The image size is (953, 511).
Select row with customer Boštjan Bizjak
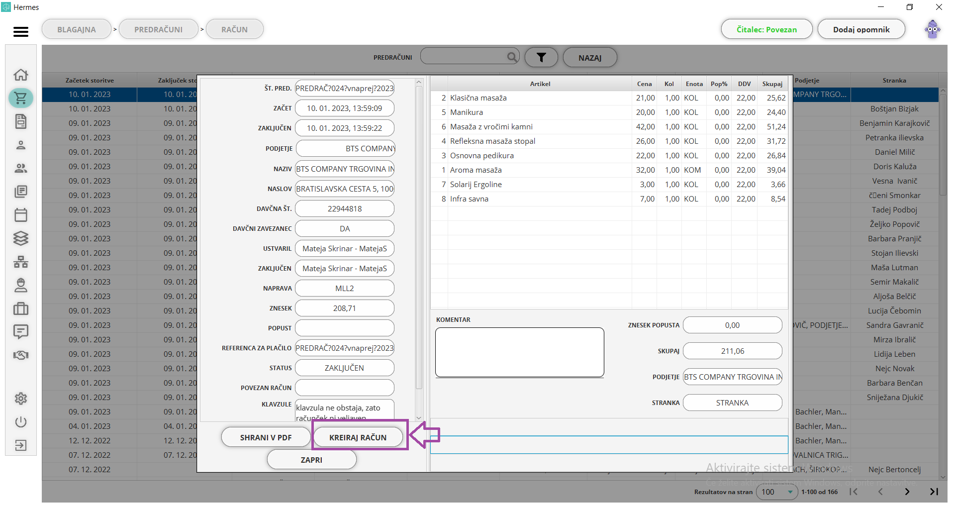click(894, 109)
